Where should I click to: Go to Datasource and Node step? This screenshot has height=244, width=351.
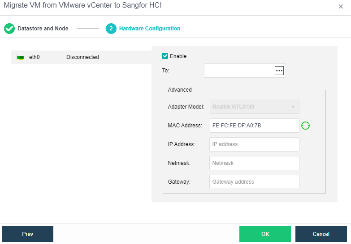coord(43,29)
